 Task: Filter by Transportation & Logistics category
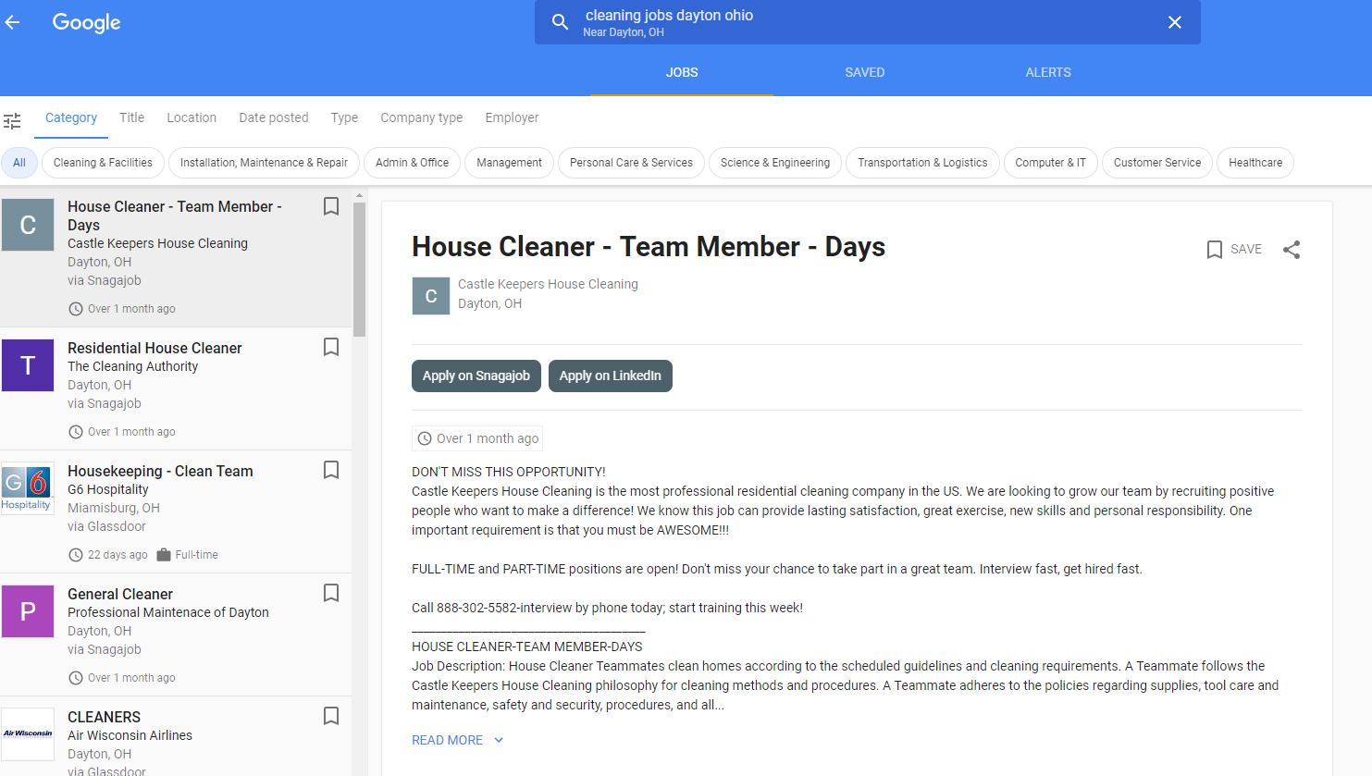click(x=922, y=163)
